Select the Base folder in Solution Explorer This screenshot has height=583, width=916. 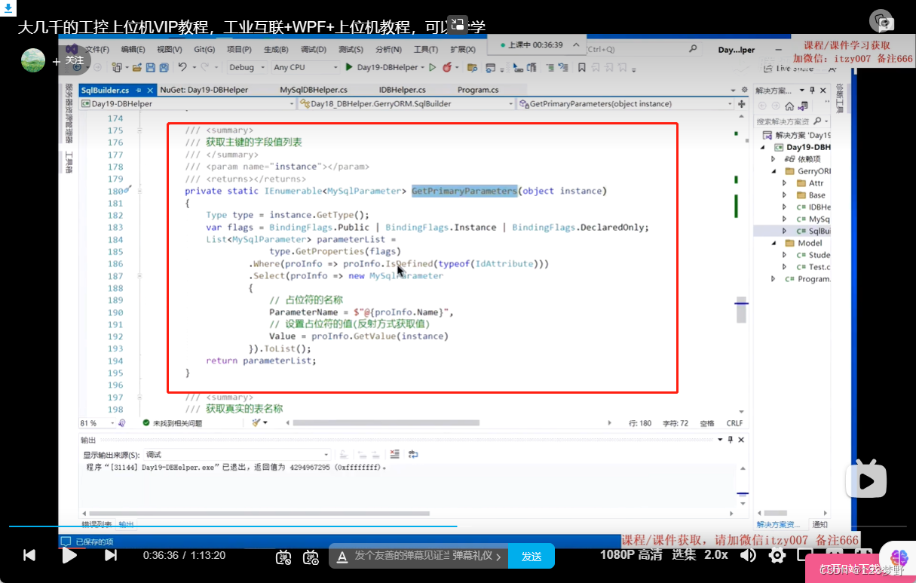tap(810, 195)
